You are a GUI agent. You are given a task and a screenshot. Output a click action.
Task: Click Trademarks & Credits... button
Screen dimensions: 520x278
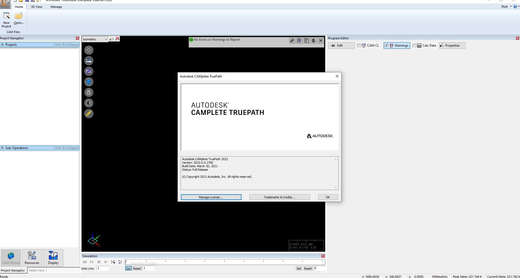coord(280,197)
